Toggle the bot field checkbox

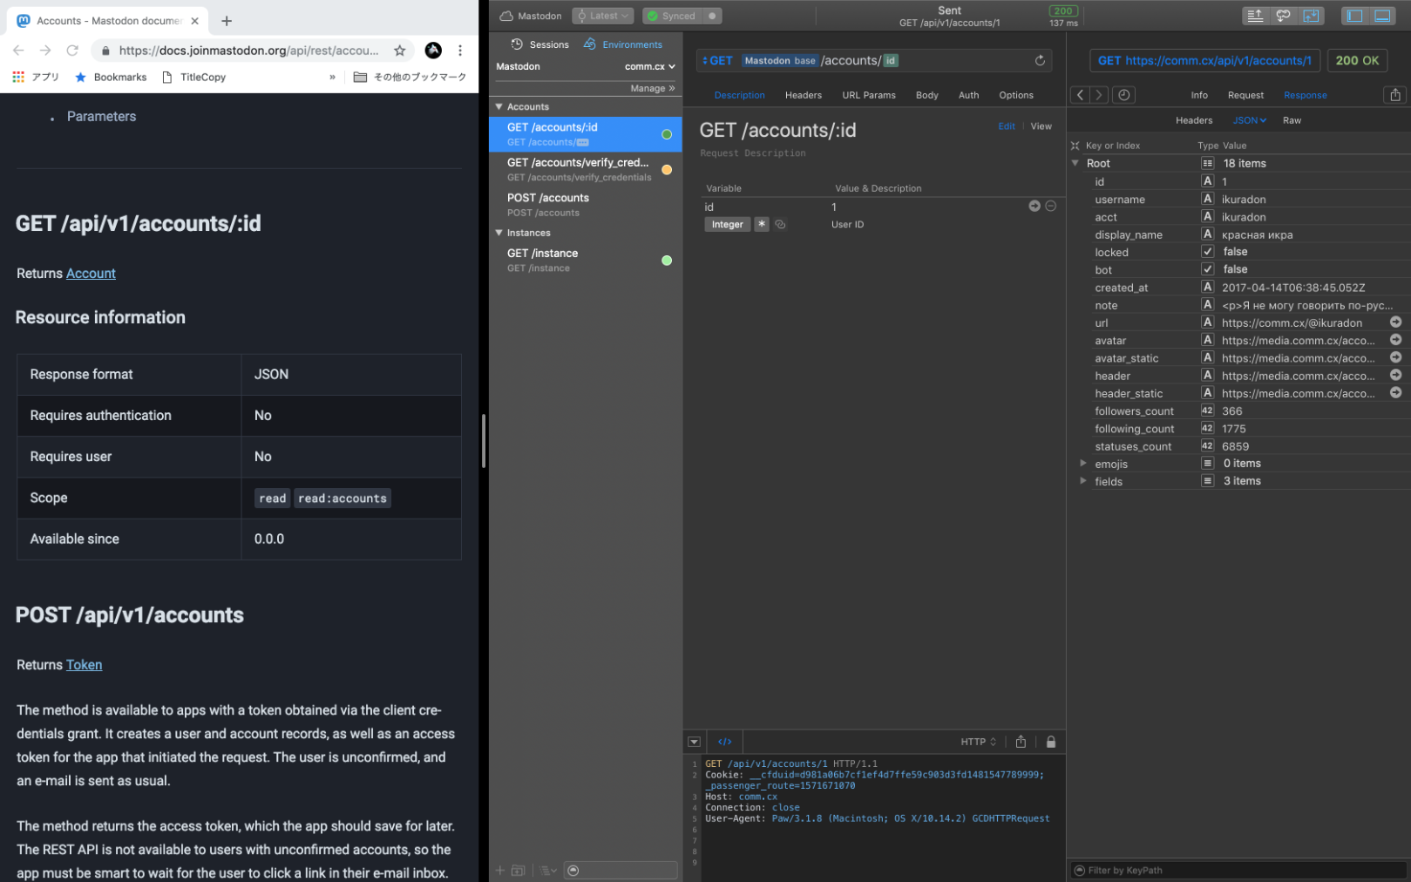click(x=1207, y=269)
